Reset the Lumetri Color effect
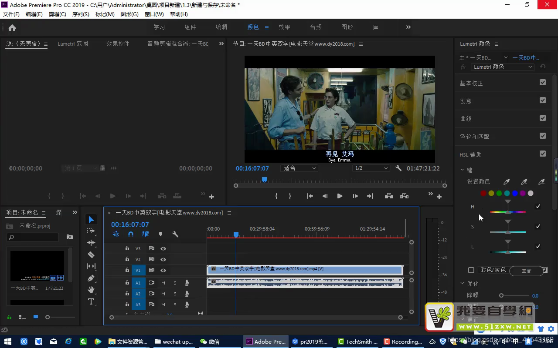558x348 pixels. tap(543, 67)
